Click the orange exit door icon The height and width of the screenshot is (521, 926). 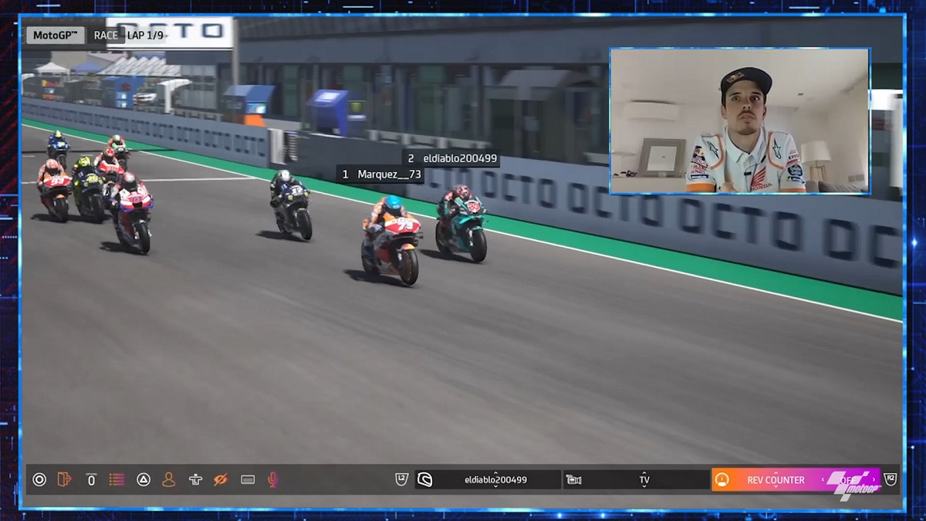point(65,479)
